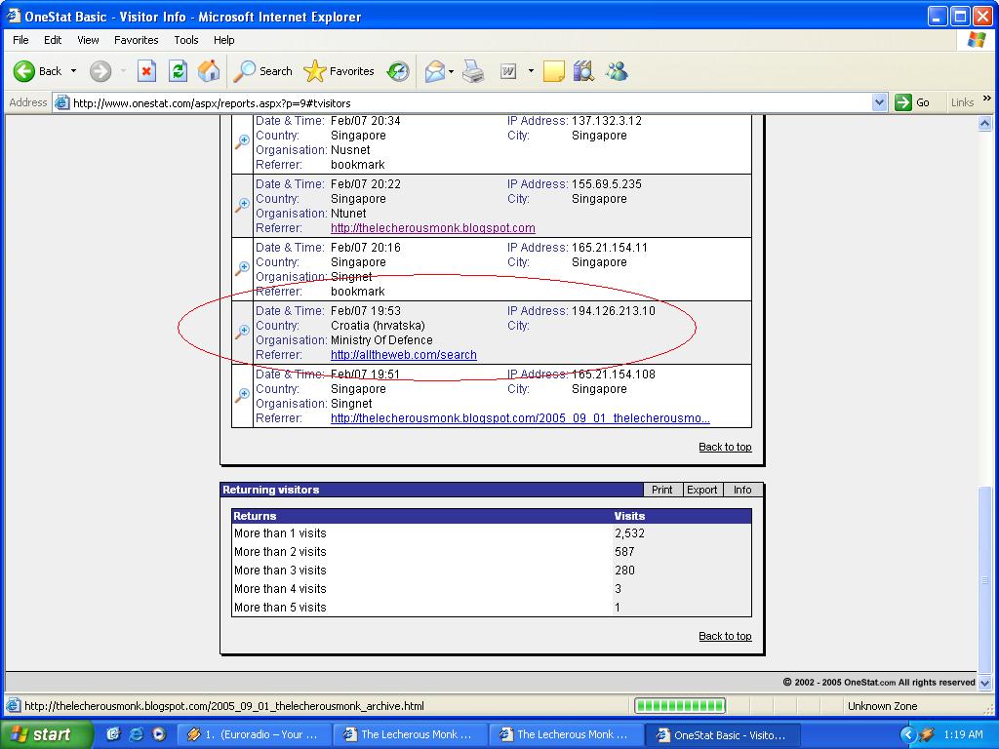Click Back to top under visitor list
Screen dimensions: 999x749
tap(725, 447)
